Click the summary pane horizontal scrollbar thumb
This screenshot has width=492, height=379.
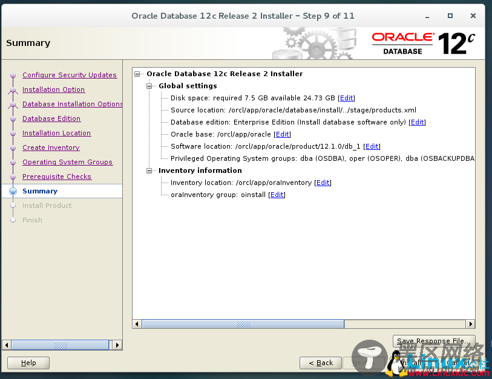coord(243,324)
